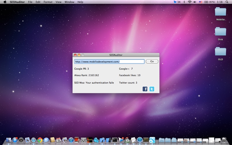Open Mail stamp icon in the Dock

coord(27,140)
